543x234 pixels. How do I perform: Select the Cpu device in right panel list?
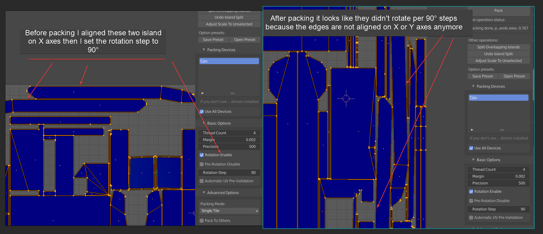tap(498, 98)
